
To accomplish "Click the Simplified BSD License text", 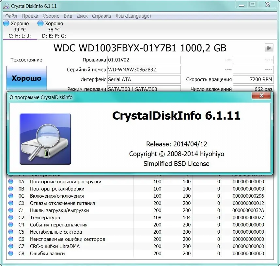I will click(177, 164).
